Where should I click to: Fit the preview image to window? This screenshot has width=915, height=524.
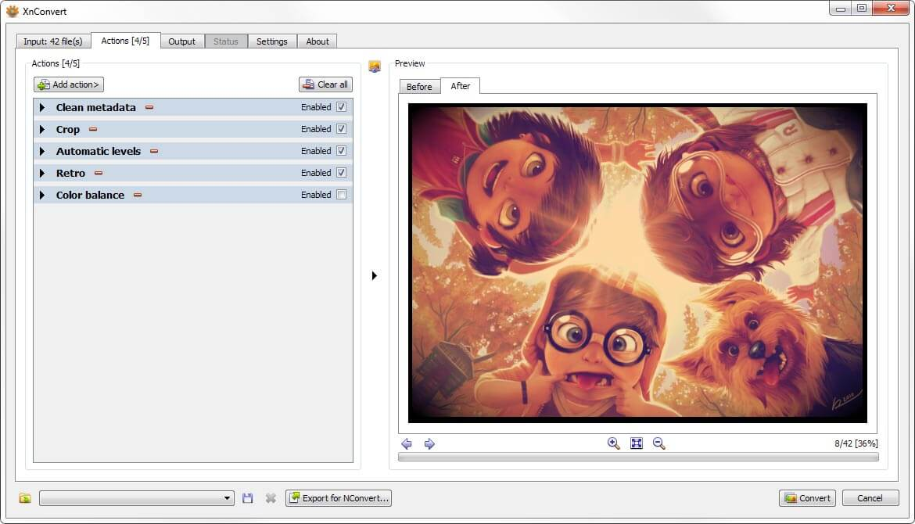[x=636, y=443]
